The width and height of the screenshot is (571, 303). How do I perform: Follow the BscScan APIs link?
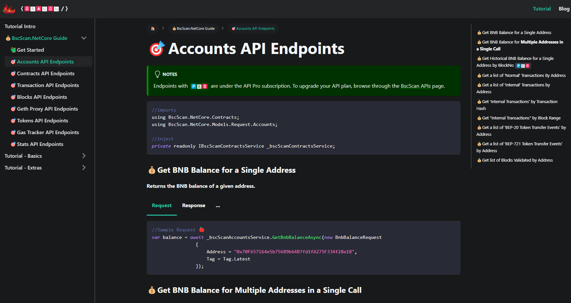(416, 86)
